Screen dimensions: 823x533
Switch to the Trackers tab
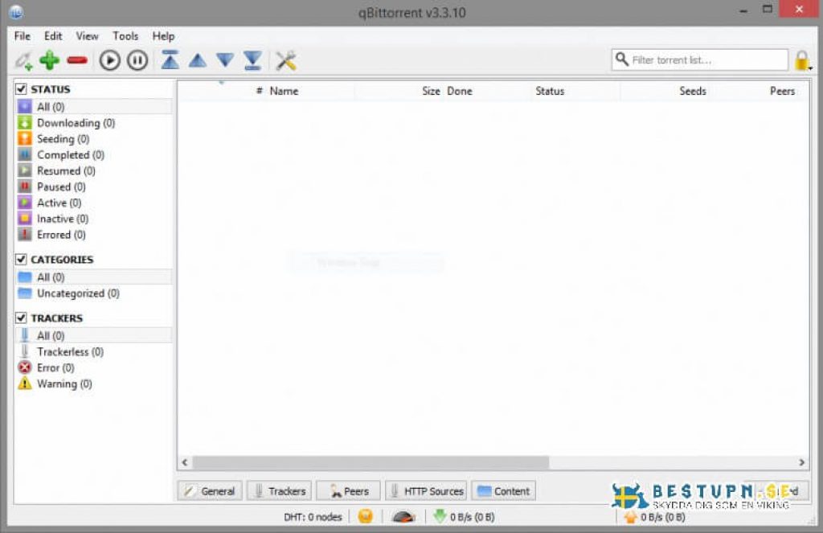click(279, 491)
